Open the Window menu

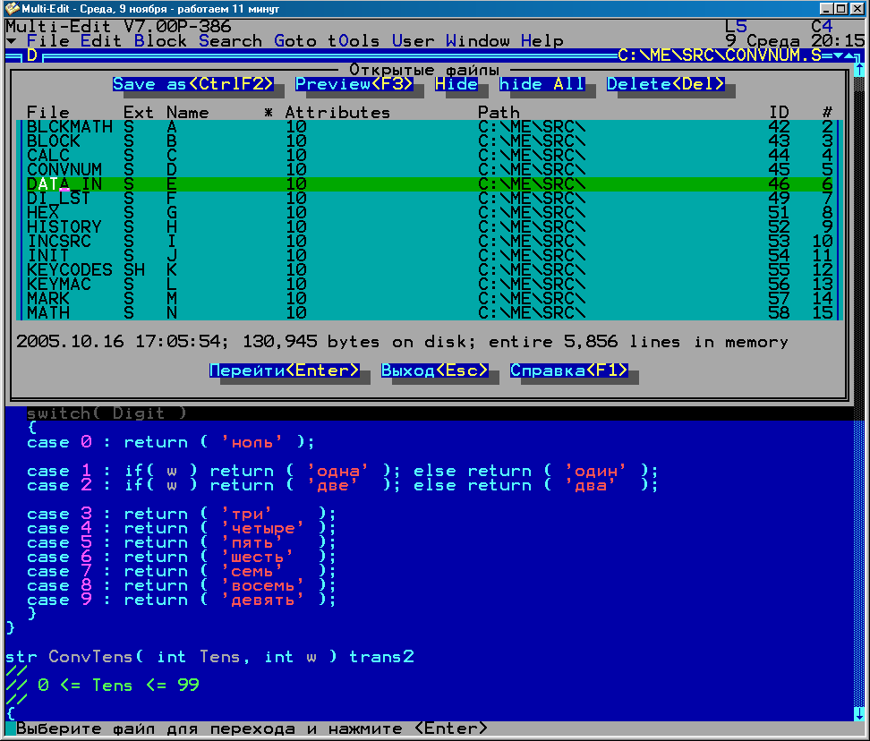[x=478, y=41]
